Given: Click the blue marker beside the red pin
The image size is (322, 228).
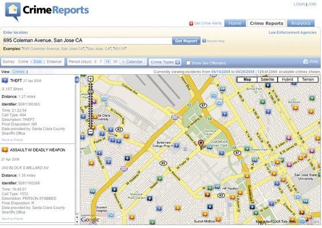Looking at the screenshot, I should tap(209, 147).
